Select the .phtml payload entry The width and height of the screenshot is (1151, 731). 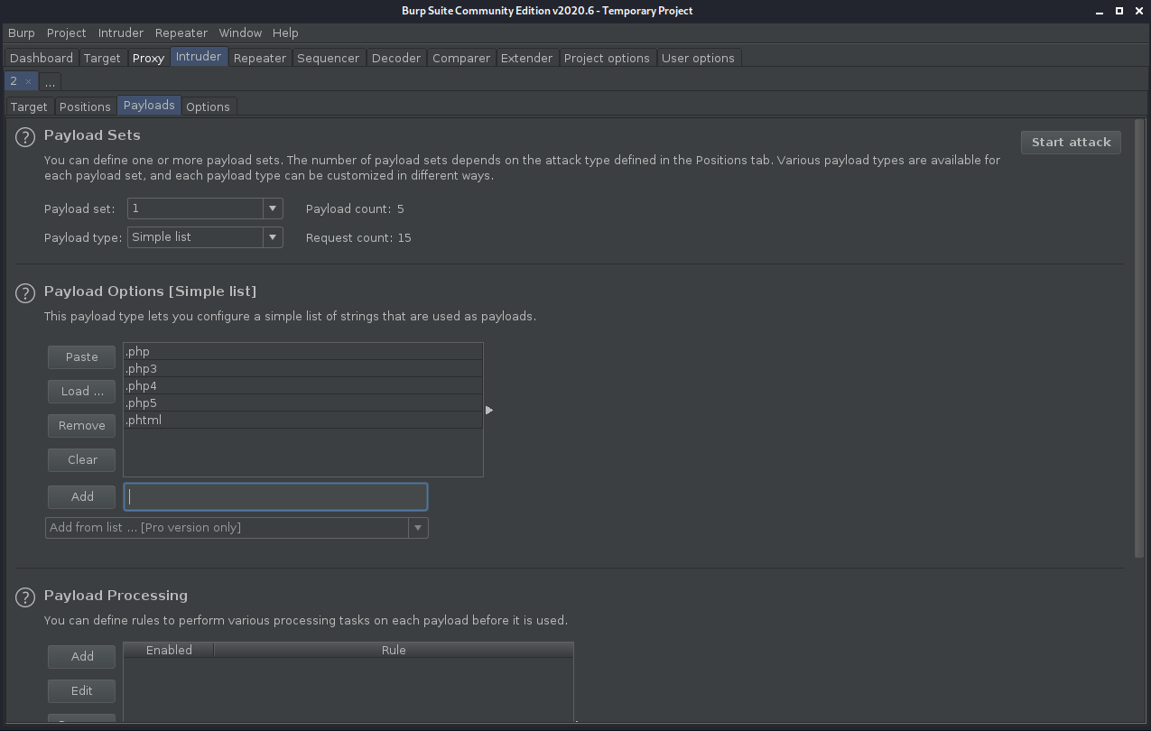(x=302, y=421)
